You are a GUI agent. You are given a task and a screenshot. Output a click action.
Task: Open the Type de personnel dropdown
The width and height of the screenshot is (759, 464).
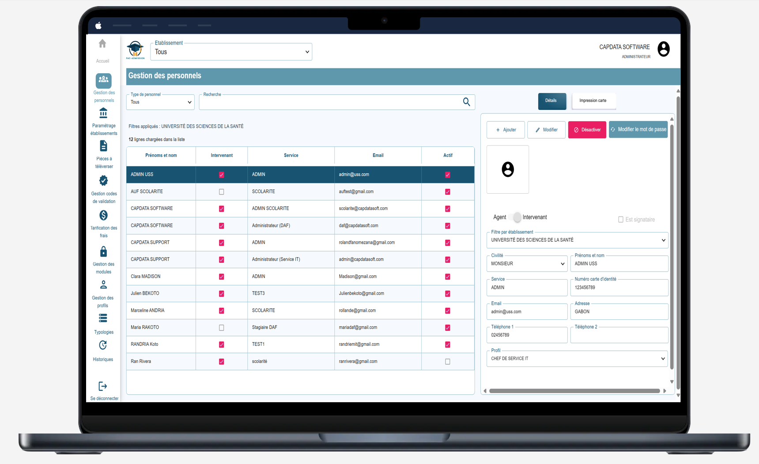161,102
